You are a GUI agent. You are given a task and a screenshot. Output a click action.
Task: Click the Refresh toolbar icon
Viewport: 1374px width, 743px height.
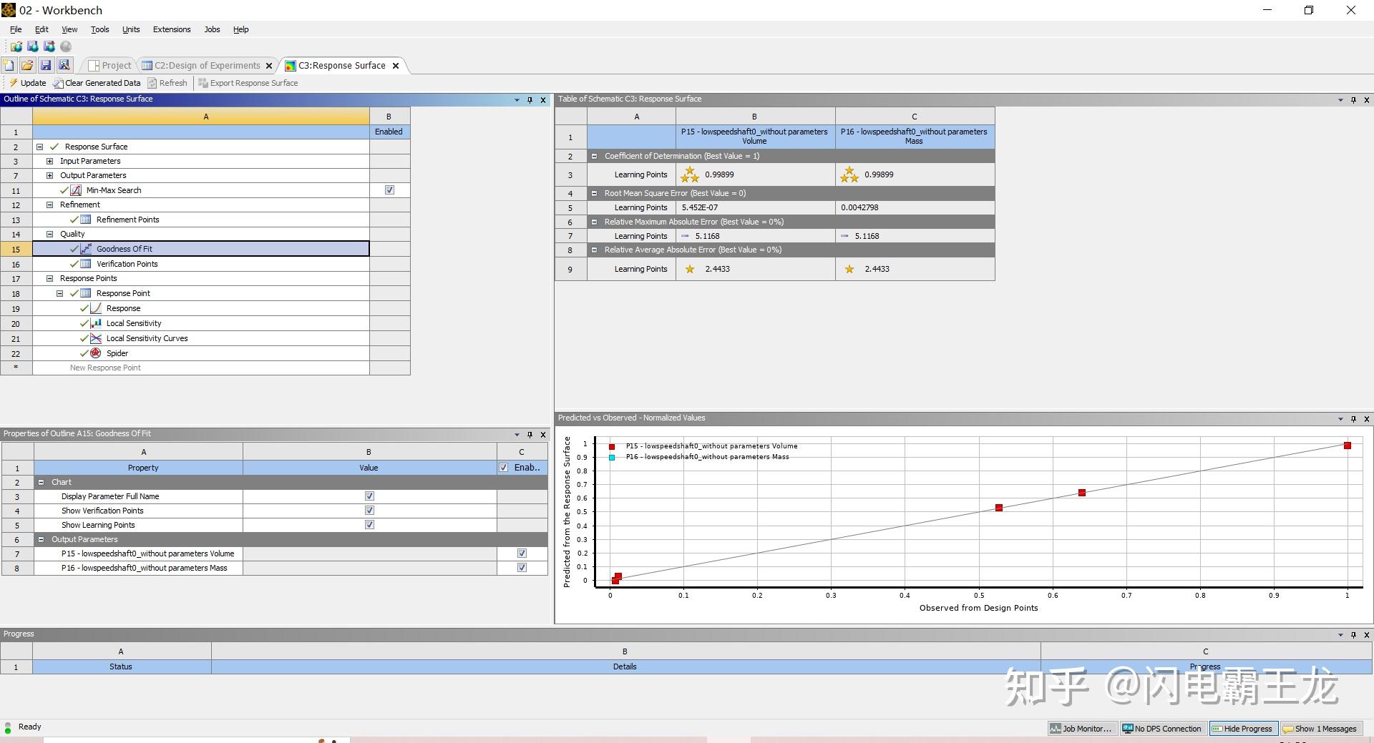(152, 83)
